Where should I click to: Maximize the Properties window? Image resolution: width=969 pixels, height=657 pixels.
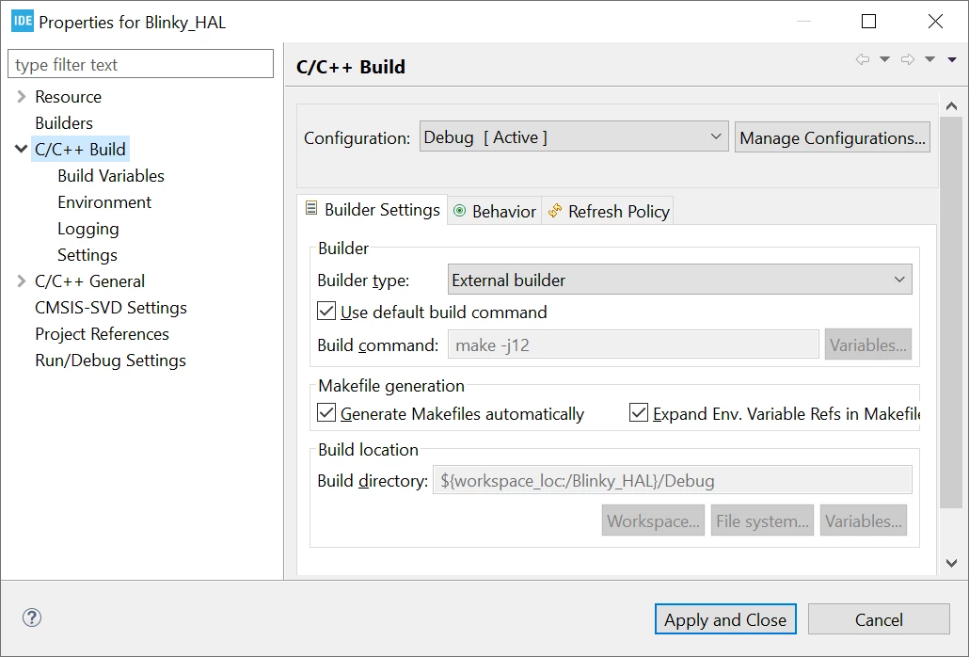[x=868, y=22]
